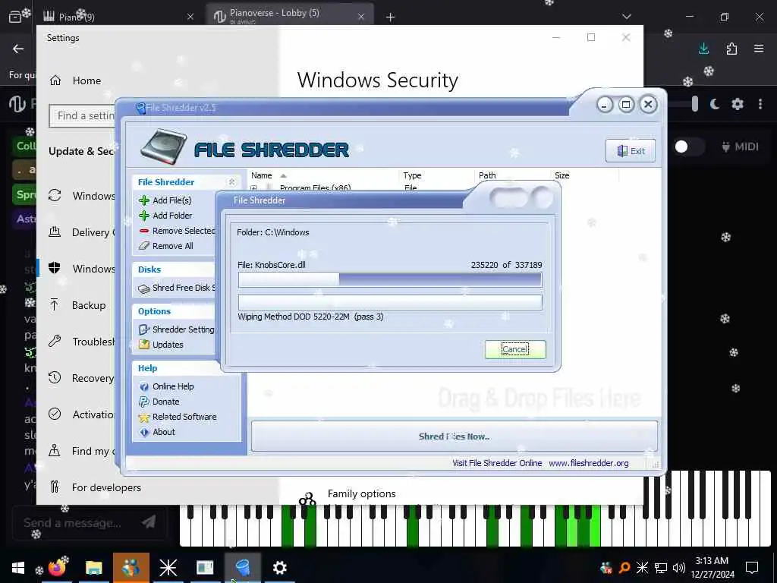
Task: Click the chat send paper-plane icon
Action: (x=149, y=522)
